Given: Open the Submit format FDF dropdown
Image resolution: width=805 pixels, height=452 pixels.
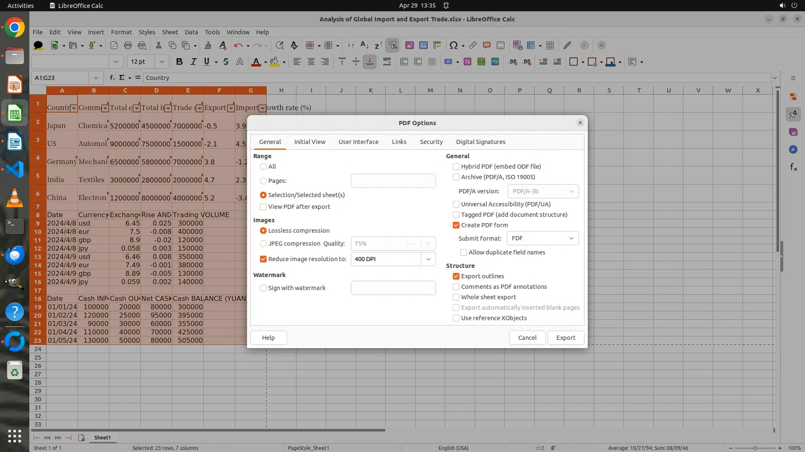Looking at the screenshot, I should (x=543, y=238).
